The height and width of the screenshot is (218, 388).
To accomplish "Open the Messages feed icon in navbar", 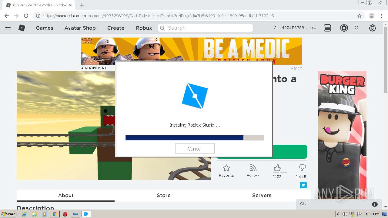I will [x=327, y=28].
